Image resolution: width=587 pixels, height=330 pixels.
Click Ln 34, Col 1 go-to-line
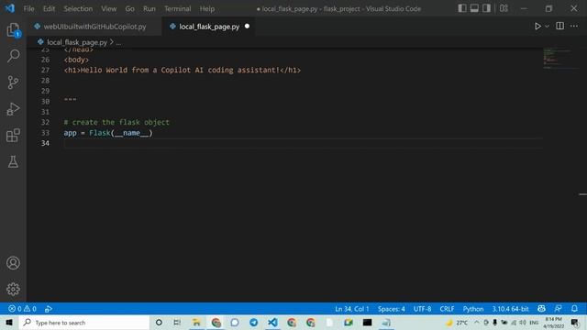coord(352,309)
